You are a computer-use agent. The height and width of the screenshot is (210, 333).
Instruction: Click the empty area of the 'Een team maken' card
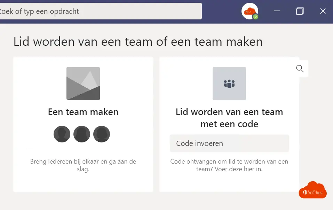[x=83, y=183]
